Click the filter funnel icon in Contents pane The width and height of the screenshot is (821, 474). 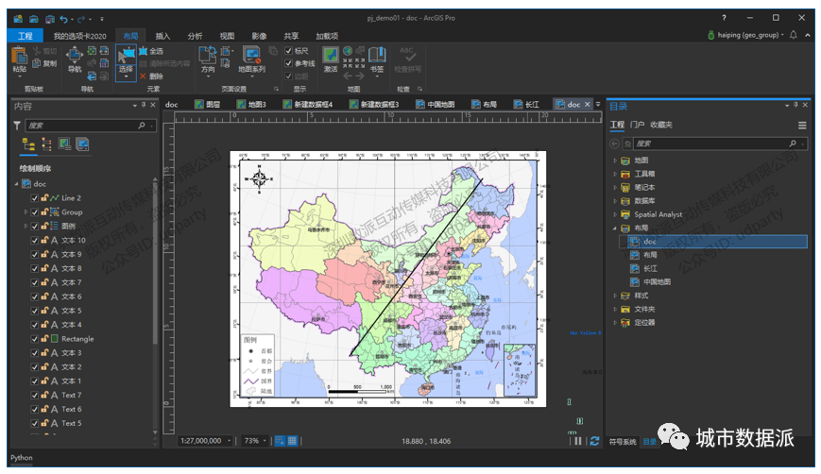(17, 126)
